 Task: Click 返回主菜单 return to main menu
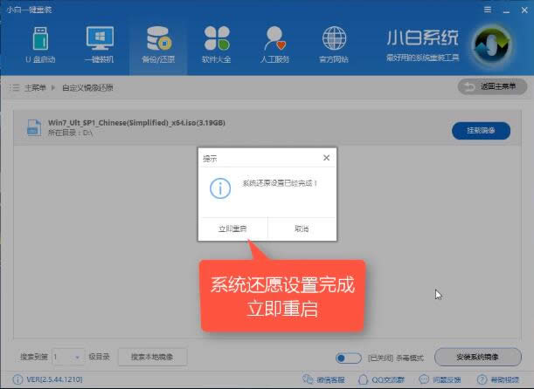(492, 87)
